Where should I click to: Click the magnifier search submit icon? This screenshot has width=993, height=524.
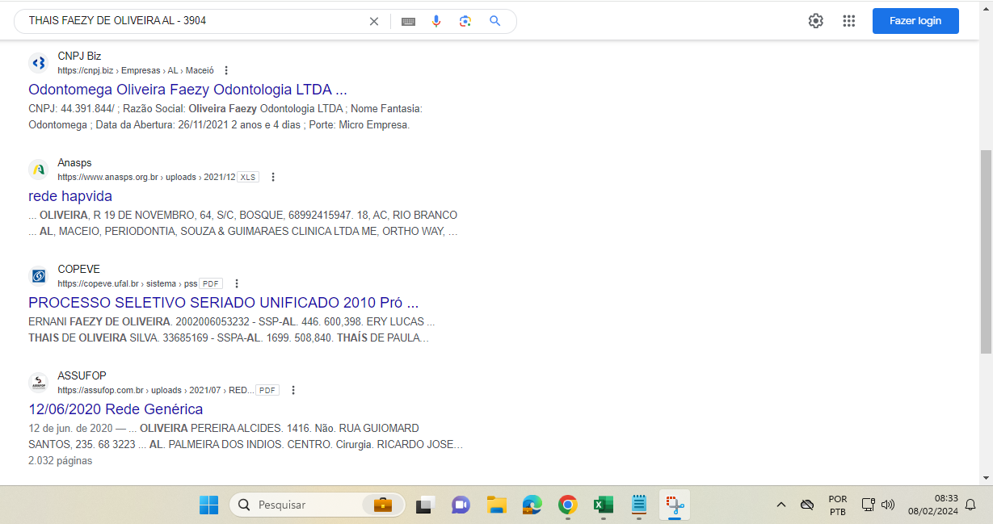click(x=495, y=21)
